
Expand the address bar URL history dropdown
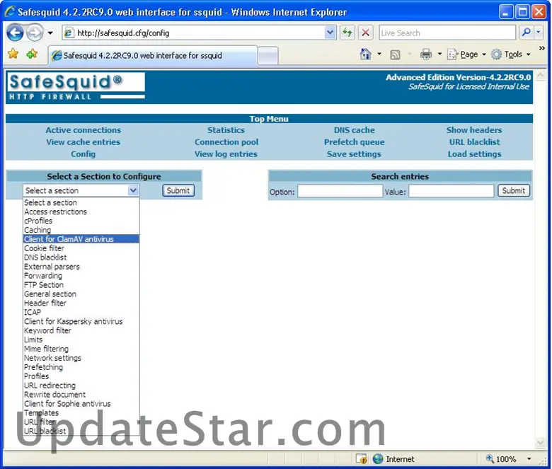tap(330, 33)
